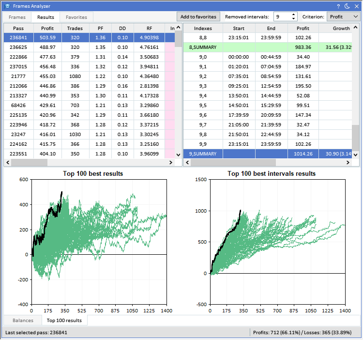Select pass 222866 row

89,57
